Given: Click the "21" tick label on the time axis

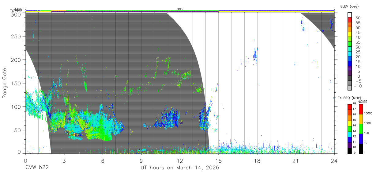Looking at the screenshot, I should pos(296,160).
